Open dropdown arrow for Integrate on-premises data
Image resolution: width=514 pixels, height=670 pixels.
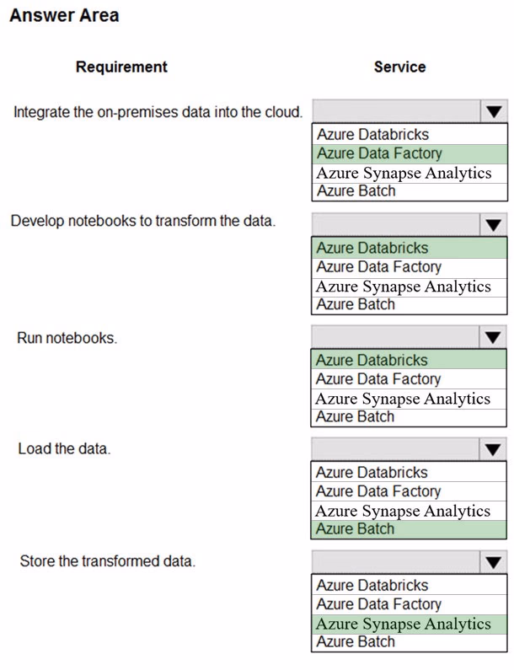(x=494, y=112)
